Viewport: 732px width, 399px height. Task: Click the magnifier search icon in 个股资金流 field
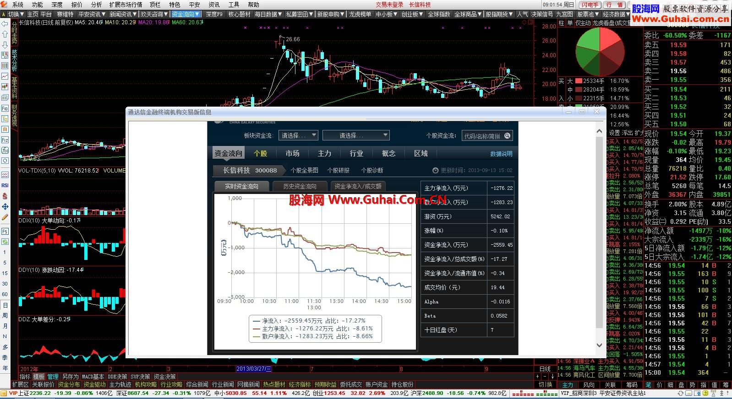pyautogui.click(x=507, y=135)
